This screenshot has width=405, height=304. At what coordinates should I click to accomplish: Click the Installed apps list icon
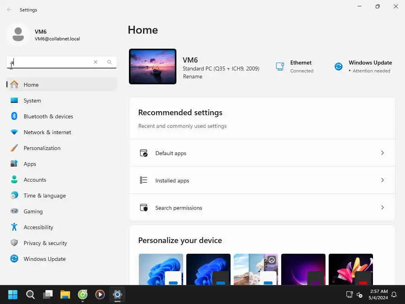144,180
